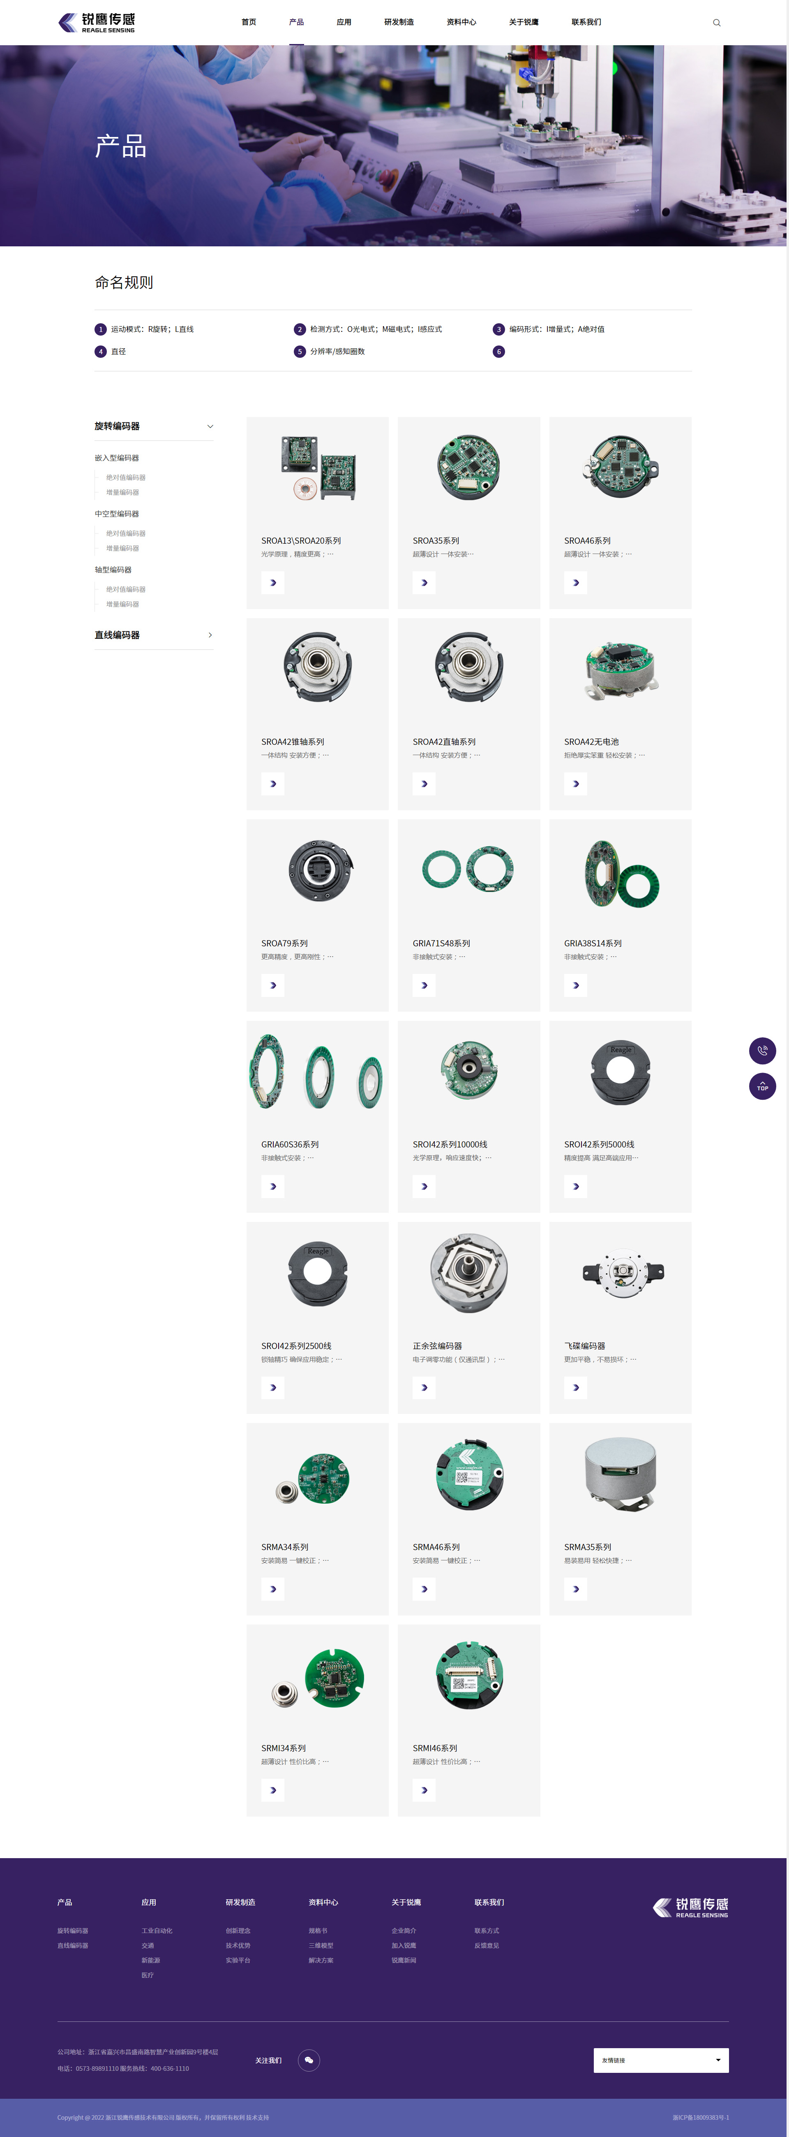Open the 浙ICP备 record link in footer
Image resolution: width=789 pixels, height=2137 pixels.
click(700, 2117)
